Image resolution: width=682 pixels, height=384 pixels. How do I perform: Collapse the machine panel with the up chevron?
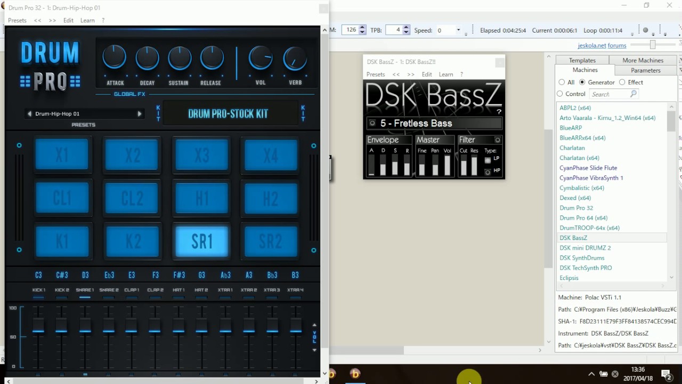549,56
